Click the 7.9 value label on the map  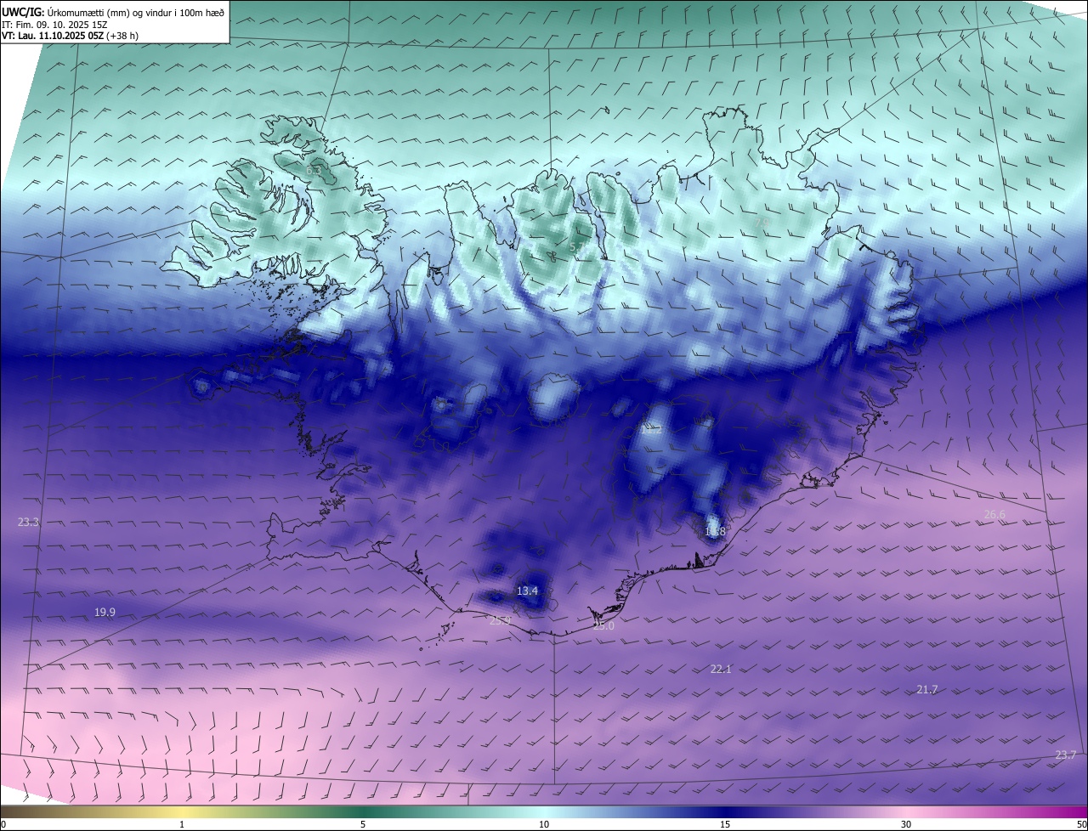tap(762, 223)
